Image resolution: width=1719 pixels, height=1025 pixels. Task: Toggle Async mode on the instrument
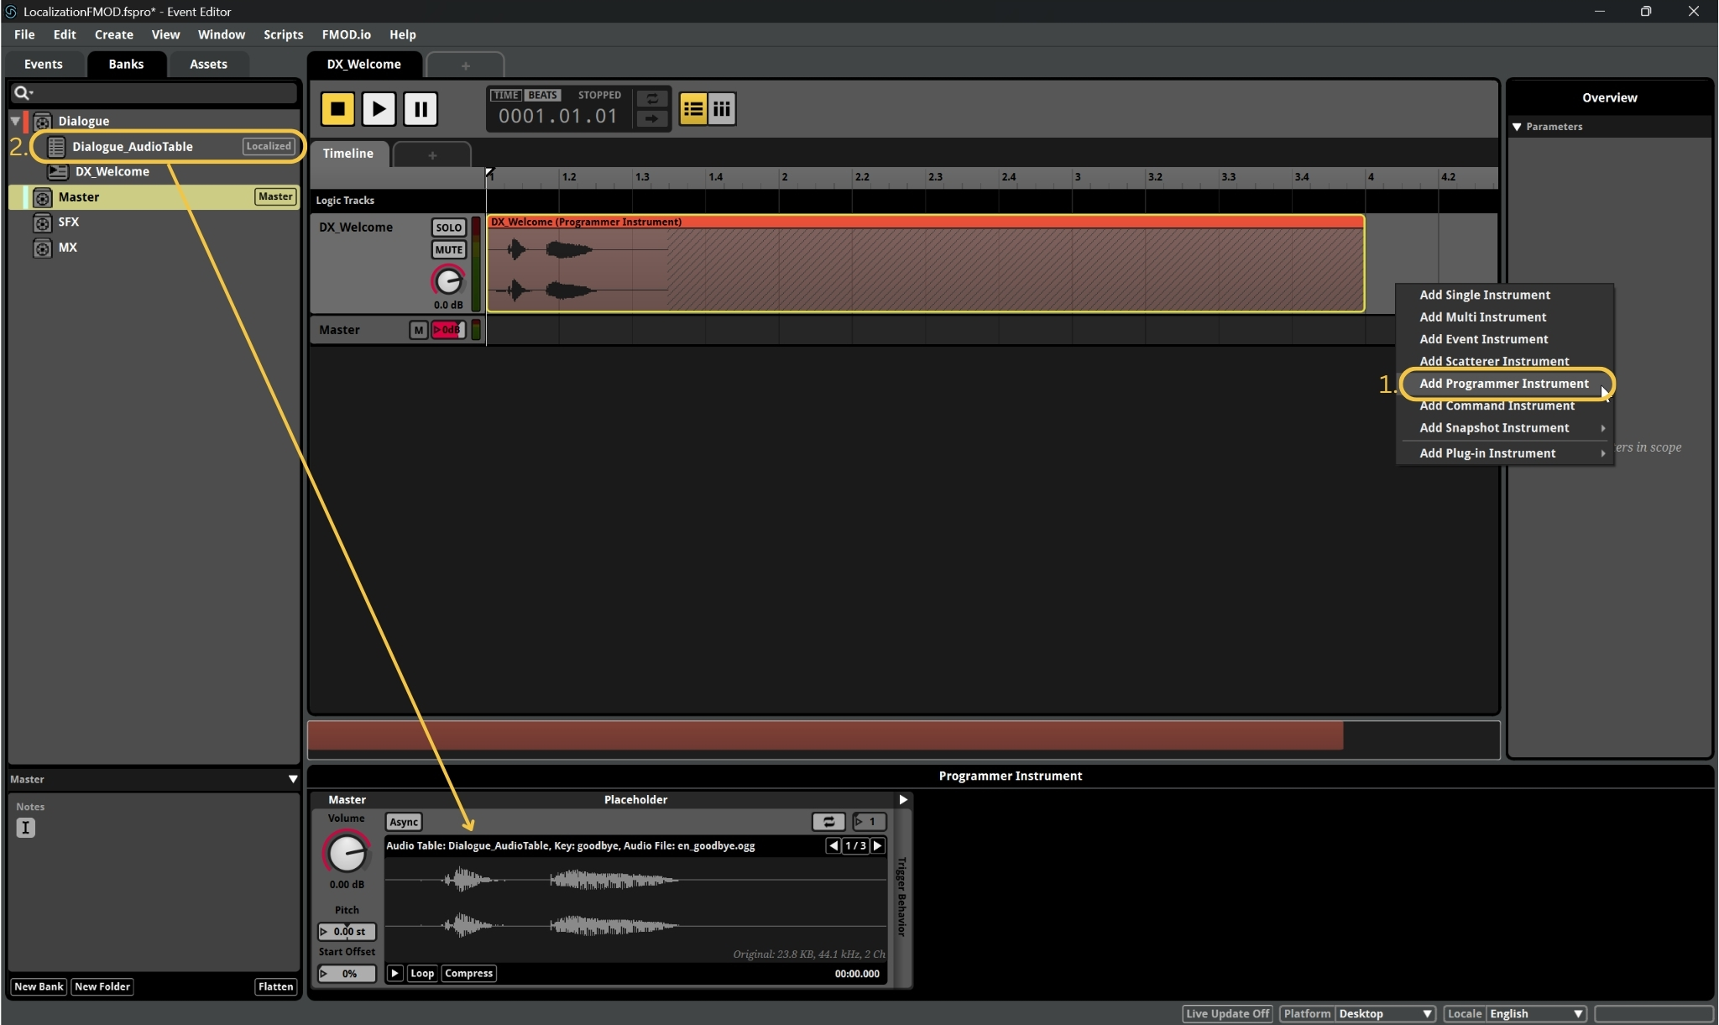(404, 822)
